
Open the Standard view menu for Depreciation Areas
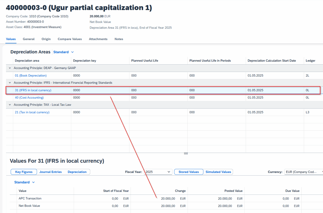(63, 52)
